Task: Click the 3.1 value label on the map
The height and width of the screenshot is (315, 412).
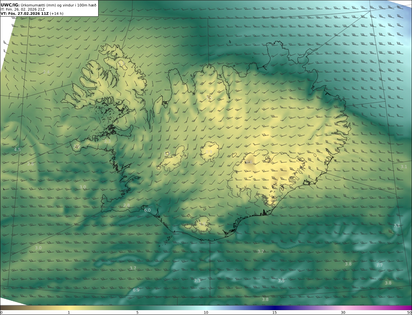Action: [404, 167]
